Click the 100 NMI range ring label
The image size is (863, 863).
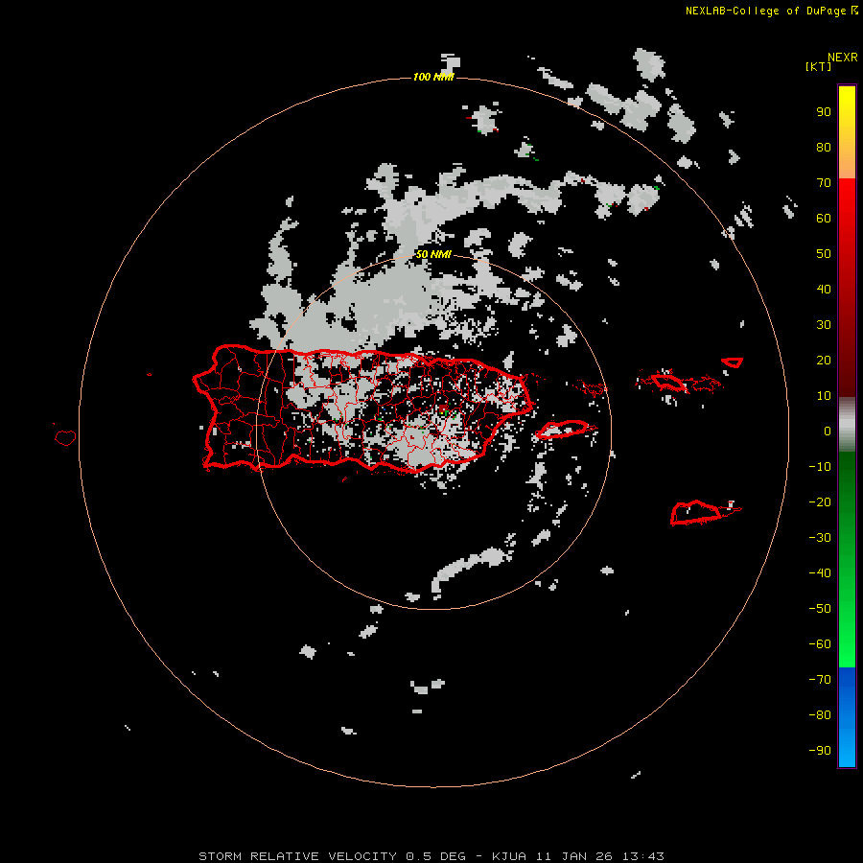(433, 77)
